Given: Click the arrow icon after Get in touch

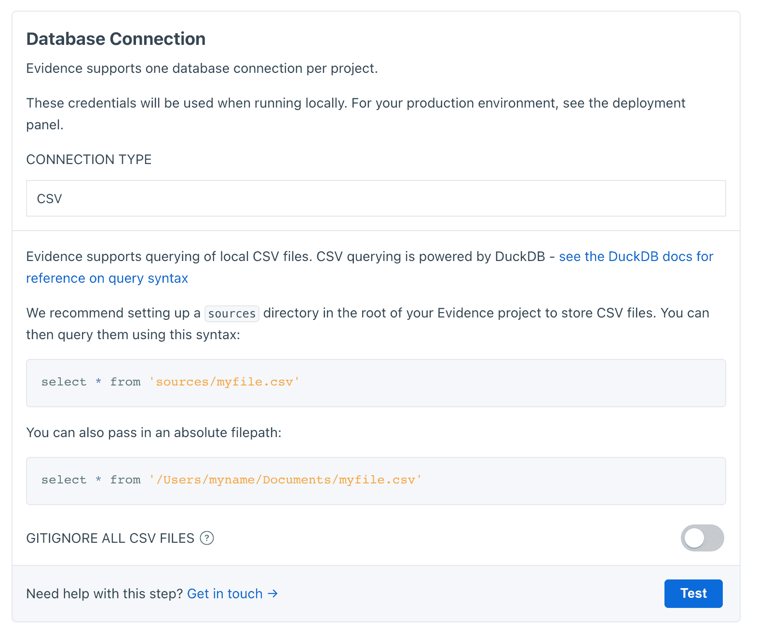Looking at the screenshot, I should (x=273, y=593).
